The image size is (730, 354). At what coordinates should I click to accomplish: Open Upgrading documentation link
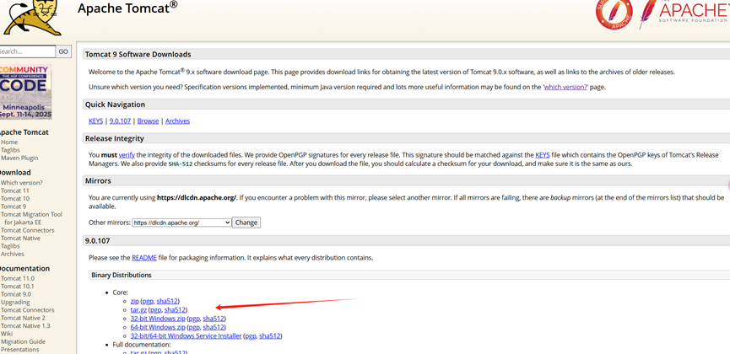[15, 303]
